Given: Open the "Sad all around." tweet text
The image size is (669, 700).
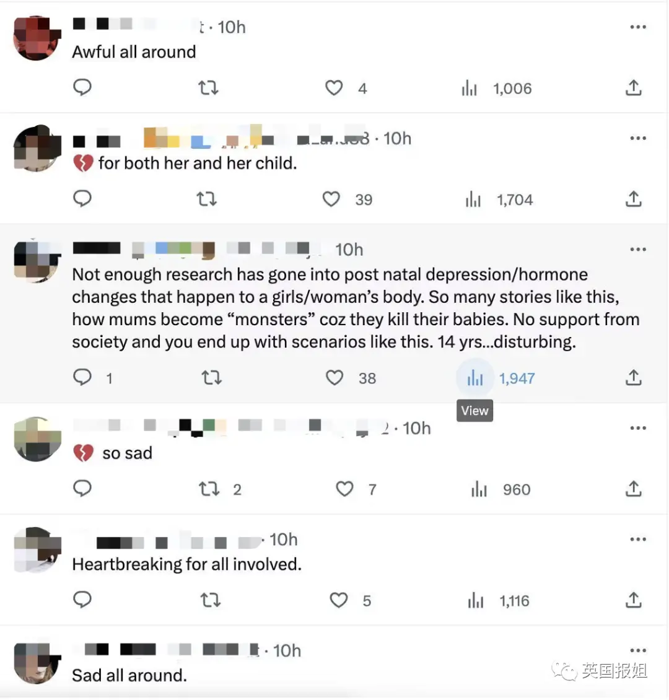Looking at the screenshot, I should pyautogui.click(x=129, y=675).
